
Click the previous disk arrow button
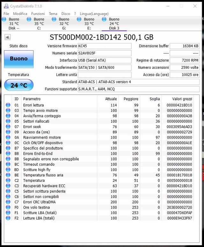[8, 37]
